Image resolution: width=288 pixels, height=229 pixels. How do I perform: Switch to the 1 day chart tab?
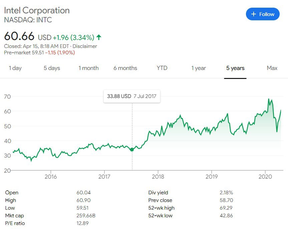pos(15,68)
